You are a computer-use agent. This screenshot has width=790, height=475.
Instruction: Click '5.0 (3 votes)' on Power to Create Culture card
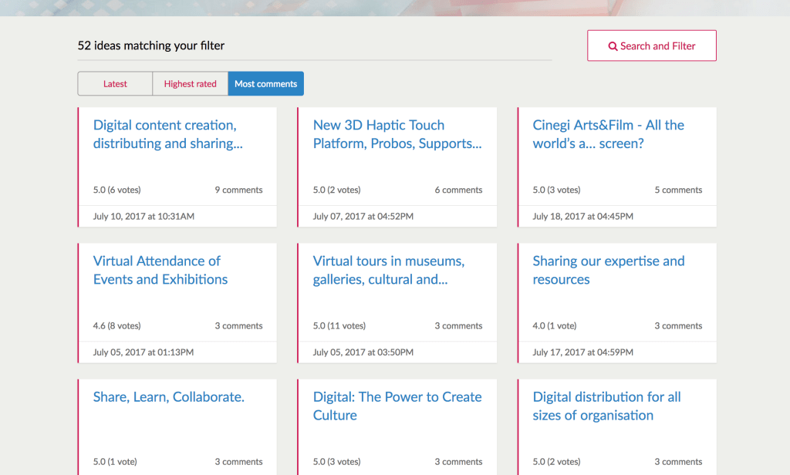point(336,462)
